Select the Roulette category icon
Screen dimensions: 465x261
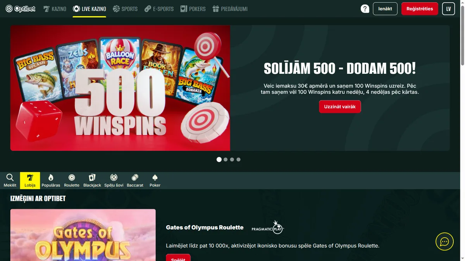pyautogui.click(x=72, y=180)
